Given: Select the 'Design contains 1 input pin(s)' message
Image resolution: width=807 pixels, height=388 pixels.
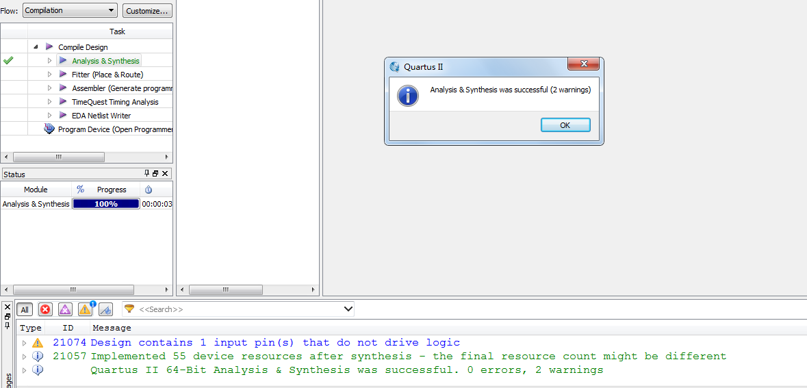Looking at the screenshot, I should tap(275, 343).
